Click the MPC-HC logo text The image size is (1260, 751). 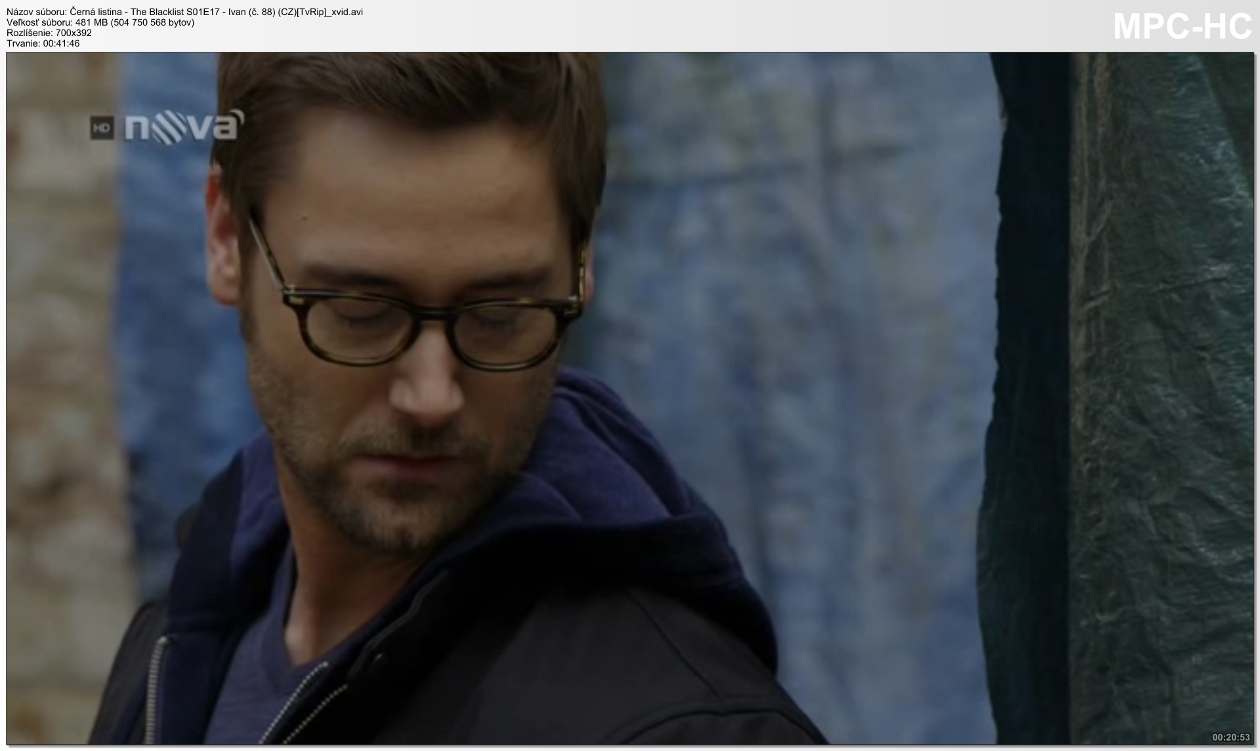1183,27
